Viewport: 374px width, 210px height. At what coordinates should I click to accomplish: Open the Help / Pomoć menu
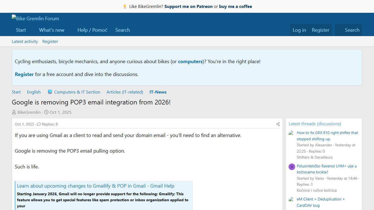(92, 30)
